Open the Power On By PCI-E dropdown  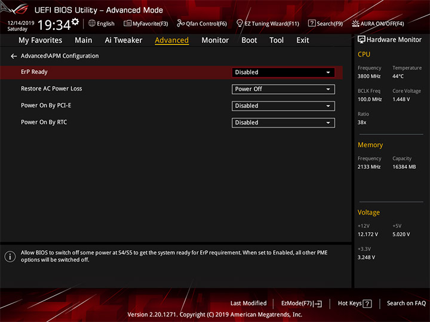tap(283, 106)
